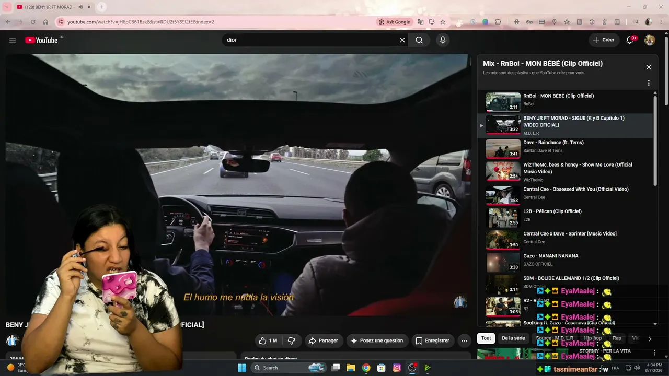Open Chrome's three-dot menu
Image resolution: width=669 pixels, height=376 pixels.
[660, 22]
